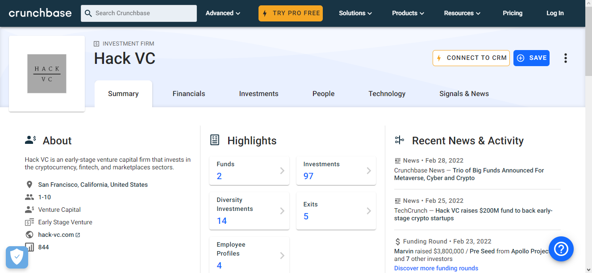Image resolution: width=592 pixels, height=273 pixels.
Task: Switch to the Investments tab
Action: point(258,94)
